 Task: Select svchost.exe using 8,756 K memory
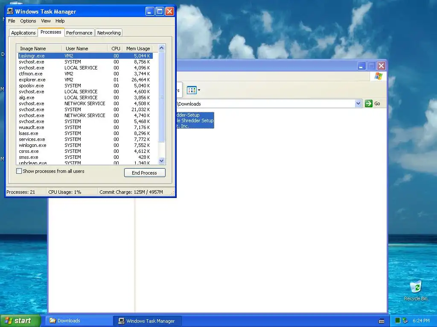85,62
